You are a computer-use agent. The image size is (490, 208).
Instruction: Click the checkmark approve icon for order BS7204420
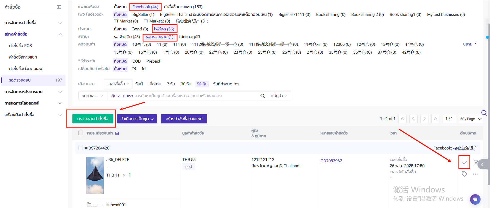coord(464,163)
